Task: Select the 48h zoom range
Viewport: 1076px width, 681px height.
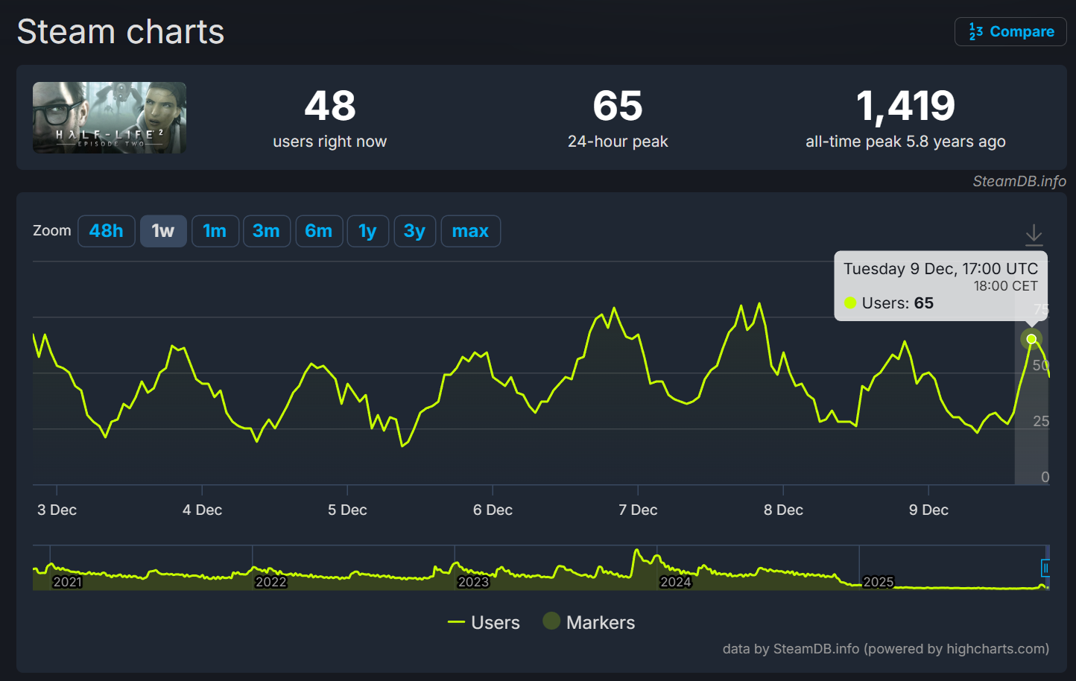Action: point(107,231)
